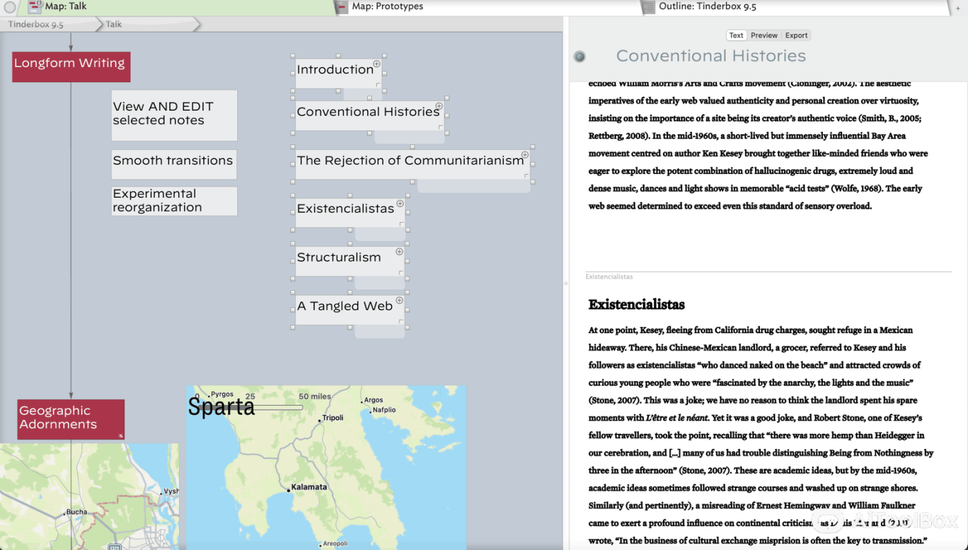
Task: Open the Outline: Tinderbox 9.5 tab
Action: pyautogui.click(x=707, y=7)
